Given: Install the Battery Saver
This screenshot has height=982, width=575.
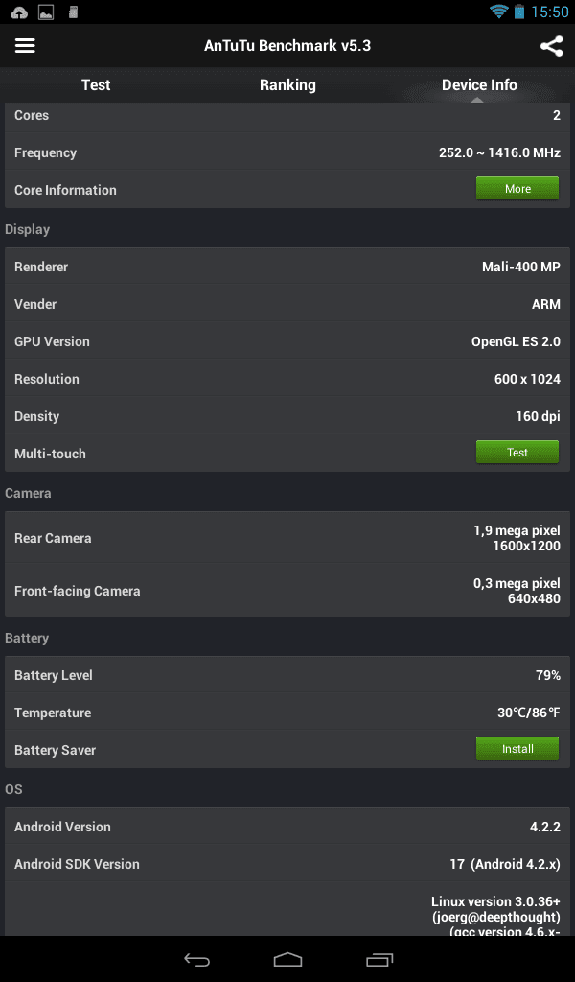Looking at the screenshot, I should click(x=517, y=748).
